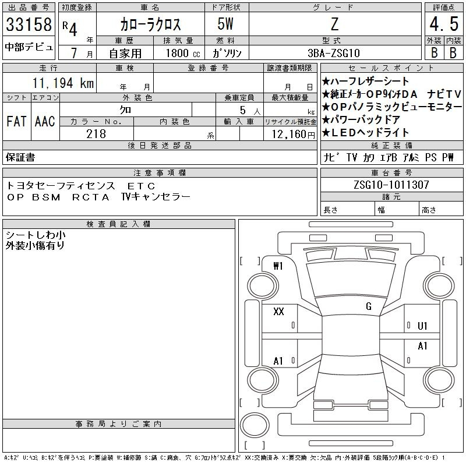This screenshot has height=466, width=466.
Task: Click first registration year R4
Action: pyautogui.click(x=70, y=29)
